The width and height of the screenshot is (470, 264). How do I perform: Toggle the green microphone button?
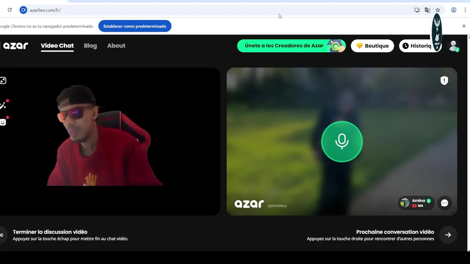pos(342,142)
